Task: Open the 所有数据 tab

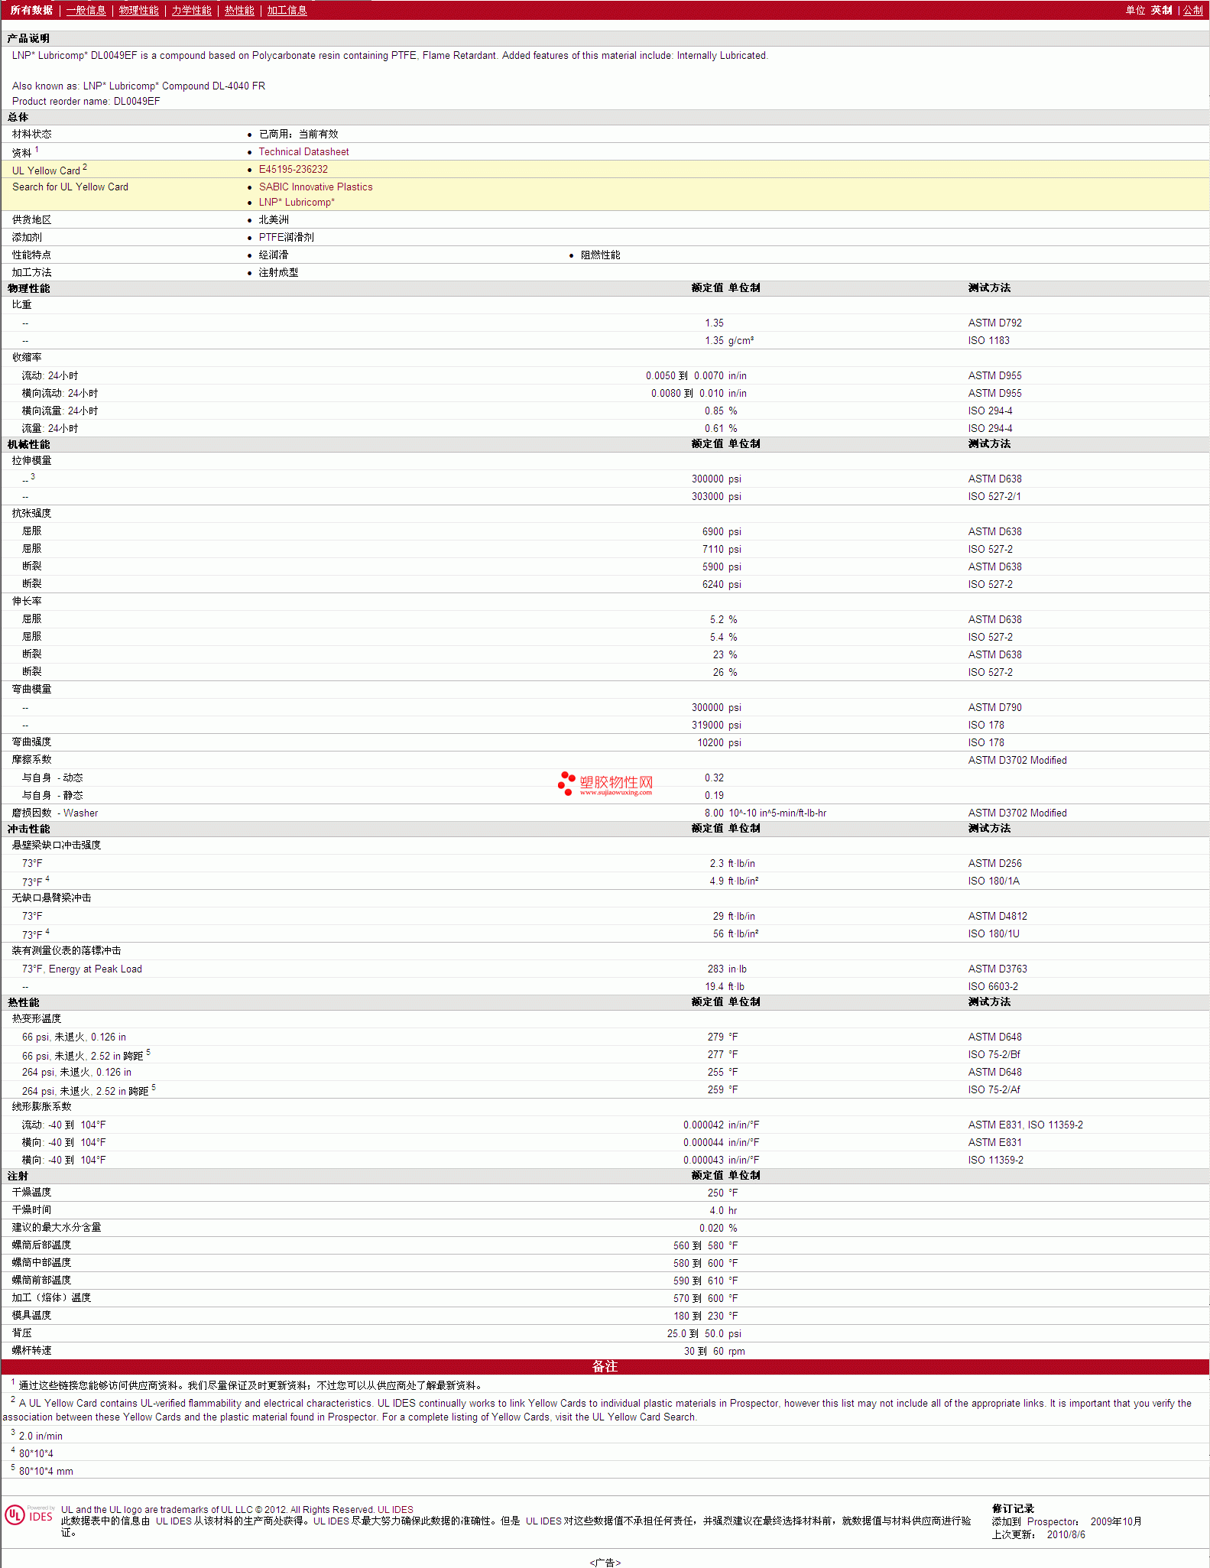Action: coord(31,10)
